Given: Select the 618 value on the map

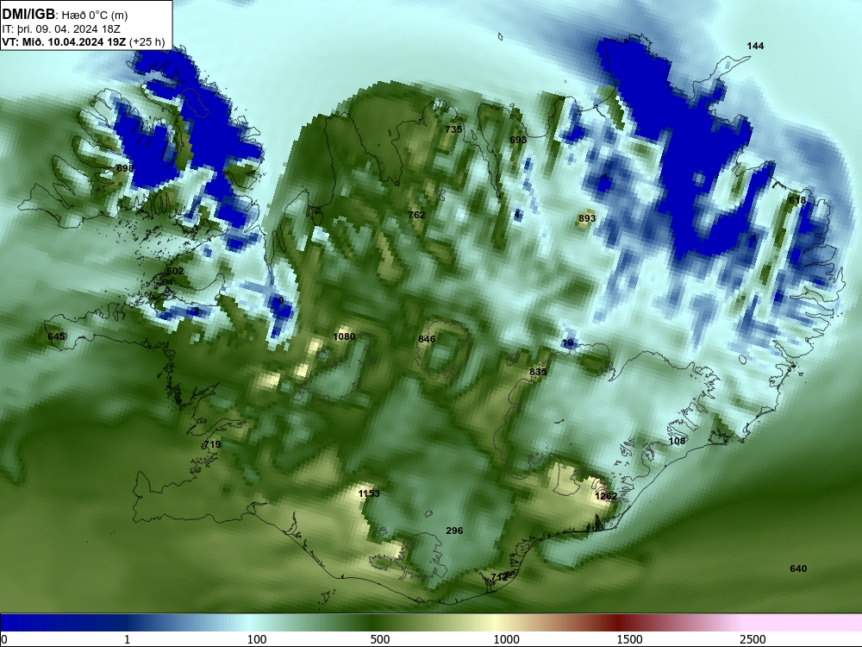Looking at the screenshot, I should click(x=797, y=200).
